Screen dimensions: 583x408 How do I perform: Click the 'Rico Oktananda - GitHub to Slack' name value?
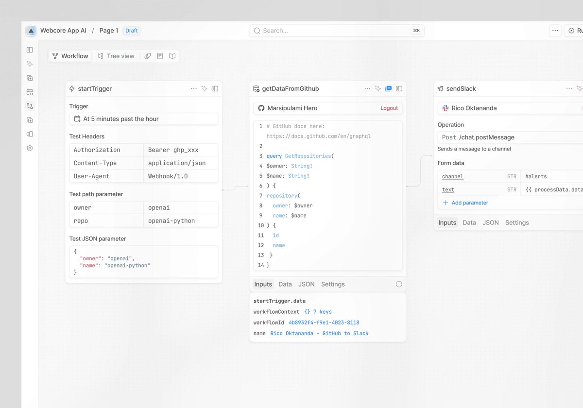click(319, 333)
